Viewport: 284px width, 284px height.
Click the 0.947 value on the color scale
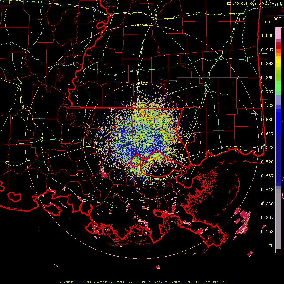point(267,50)
